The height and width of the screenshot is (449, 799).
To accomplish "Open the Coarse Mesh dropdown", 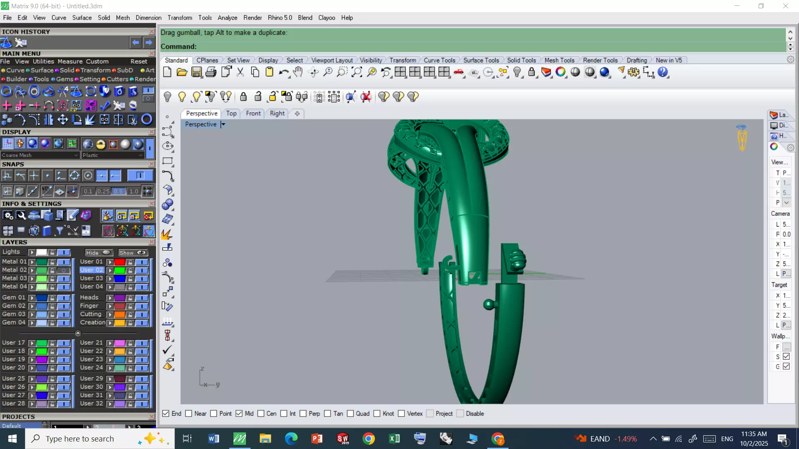I will (76, 155).
